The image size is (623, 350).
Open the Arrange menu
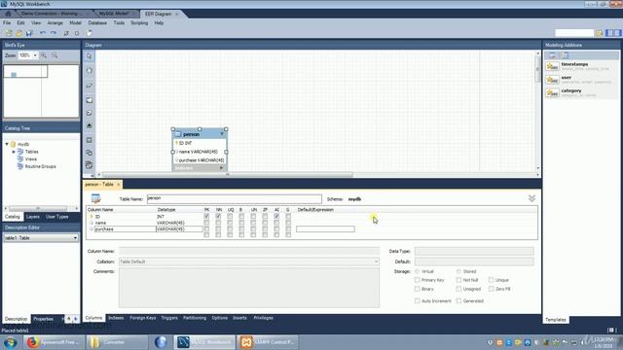coord(55,23)
